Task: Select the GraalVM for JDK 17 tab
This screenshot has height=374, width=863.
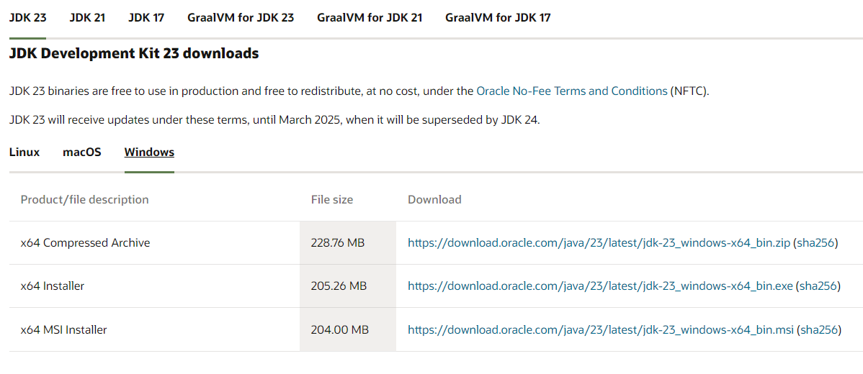Action: pyautogui.click(x=498, y=17)
